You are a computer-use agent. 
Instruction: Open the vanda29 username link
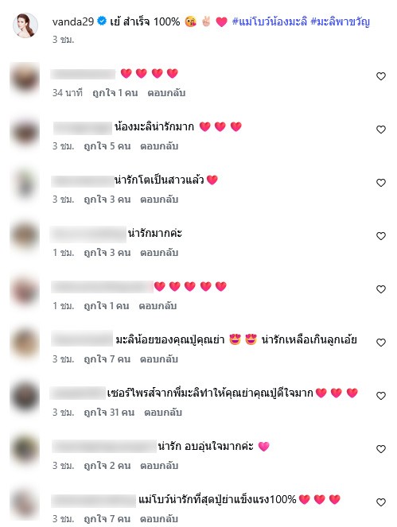(x=73, y=21)
